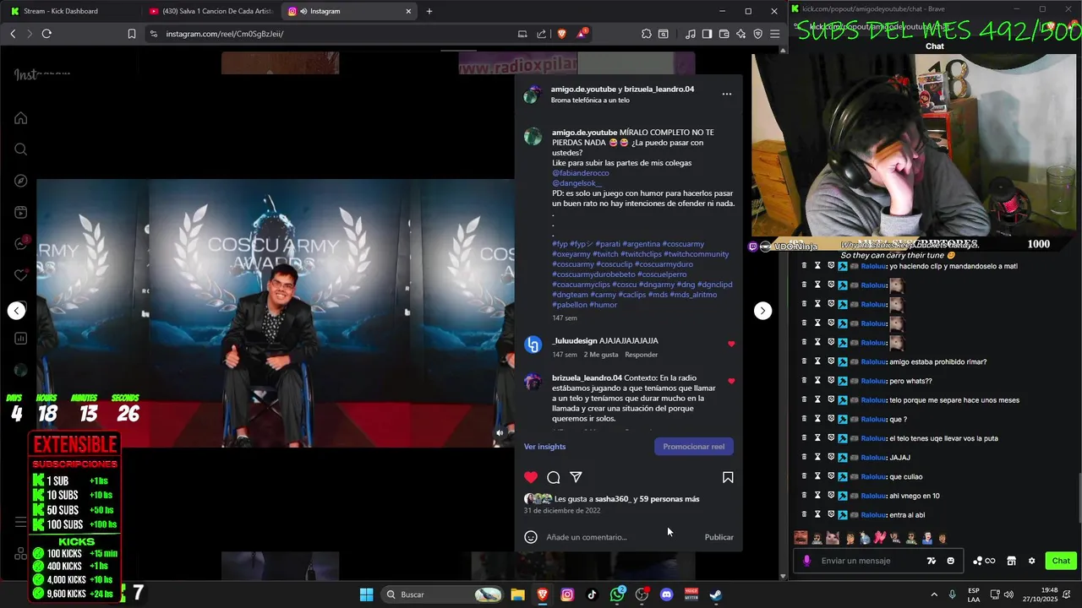Expand hidden system tray icons chevron
Viewport: 1082px width, 608px height.
934,594
